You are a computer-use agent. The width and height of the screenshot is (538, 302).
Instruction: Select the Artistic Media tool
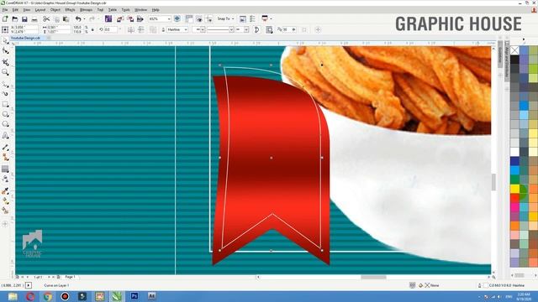6,93
